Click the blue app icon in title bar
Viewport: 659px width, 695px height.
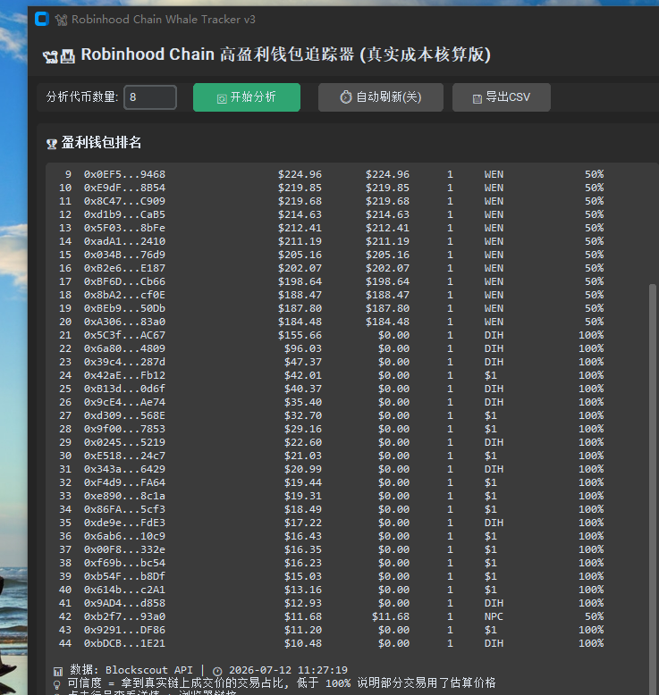coord(42,19)
